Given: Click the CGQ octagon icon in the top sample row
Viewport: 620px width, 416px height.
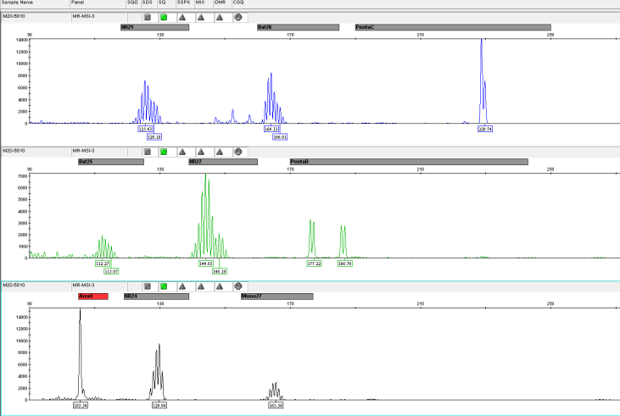Looking at the screenshot, I should (237, 17).
